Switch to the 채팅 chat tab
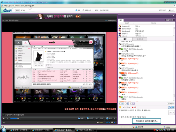 click(x=125, y=39)
